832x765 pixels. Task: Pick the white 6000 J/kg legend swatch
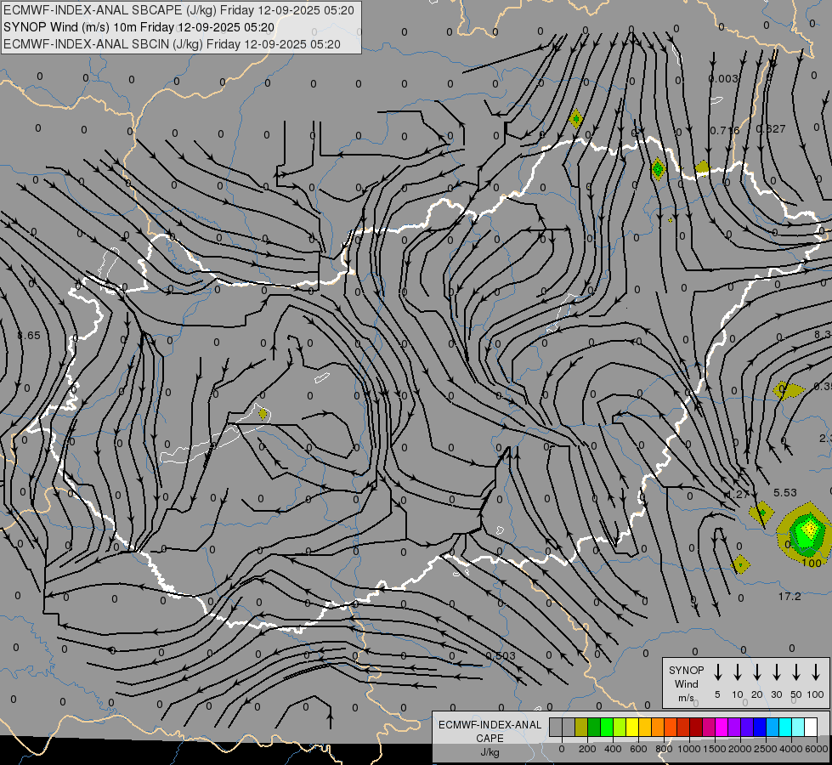[812, 728]
